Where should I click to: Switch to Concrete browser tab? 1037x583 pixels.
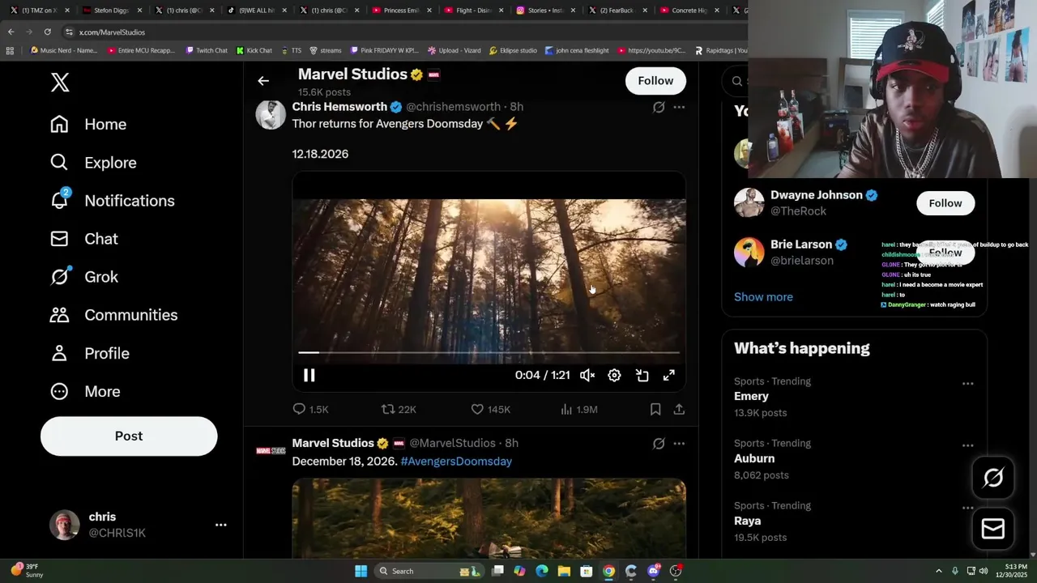(x=689, y=11)
